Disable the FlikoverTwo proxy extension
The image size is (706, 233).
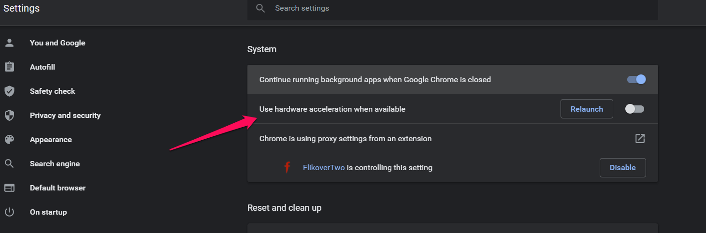[622, 168]
